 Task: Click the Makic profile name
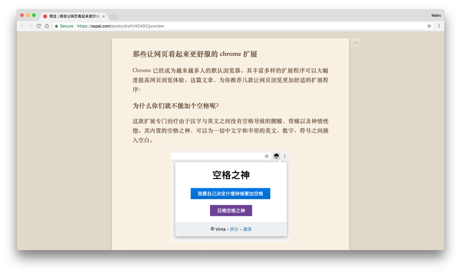436,15
